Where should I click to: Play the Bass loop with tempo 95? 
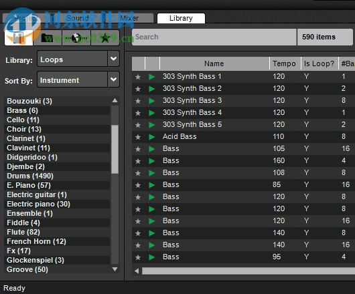tap(151, 257)
